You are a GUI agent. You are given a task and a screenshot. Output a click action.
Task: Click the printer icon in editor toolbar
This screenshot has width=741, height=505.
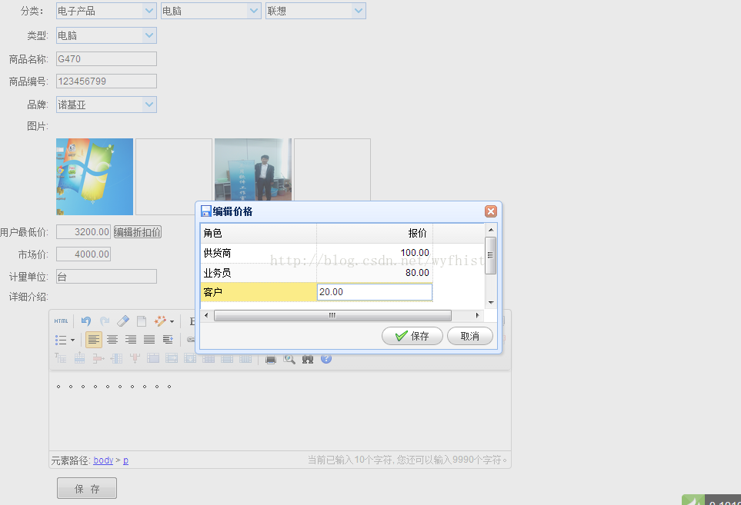click(x=270, y=360)
